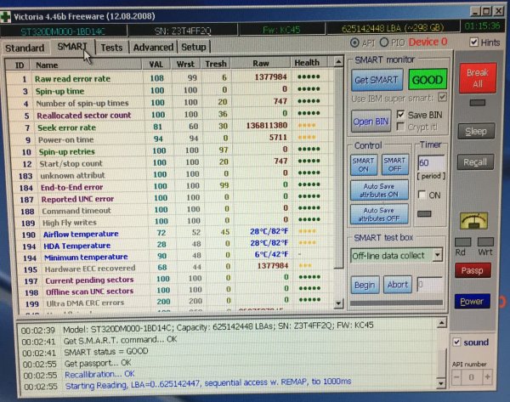
Task: Select the HDA Temperature row
Action: pyautogui.click(x=174, y=246)
